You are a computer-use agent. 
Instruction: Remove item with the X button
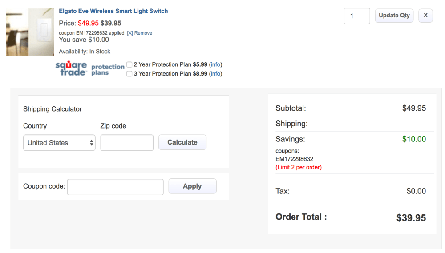click(425, 16)
